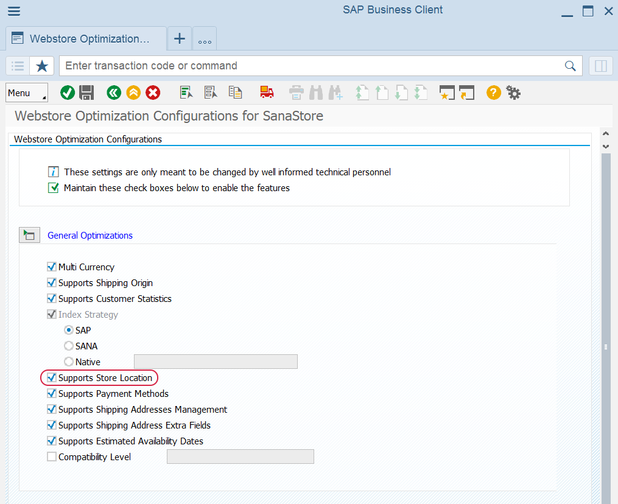Screen dimensions: 618x504
Task: Toggle the Multi Currency checkbox
Action: click(x=52, y=267)
